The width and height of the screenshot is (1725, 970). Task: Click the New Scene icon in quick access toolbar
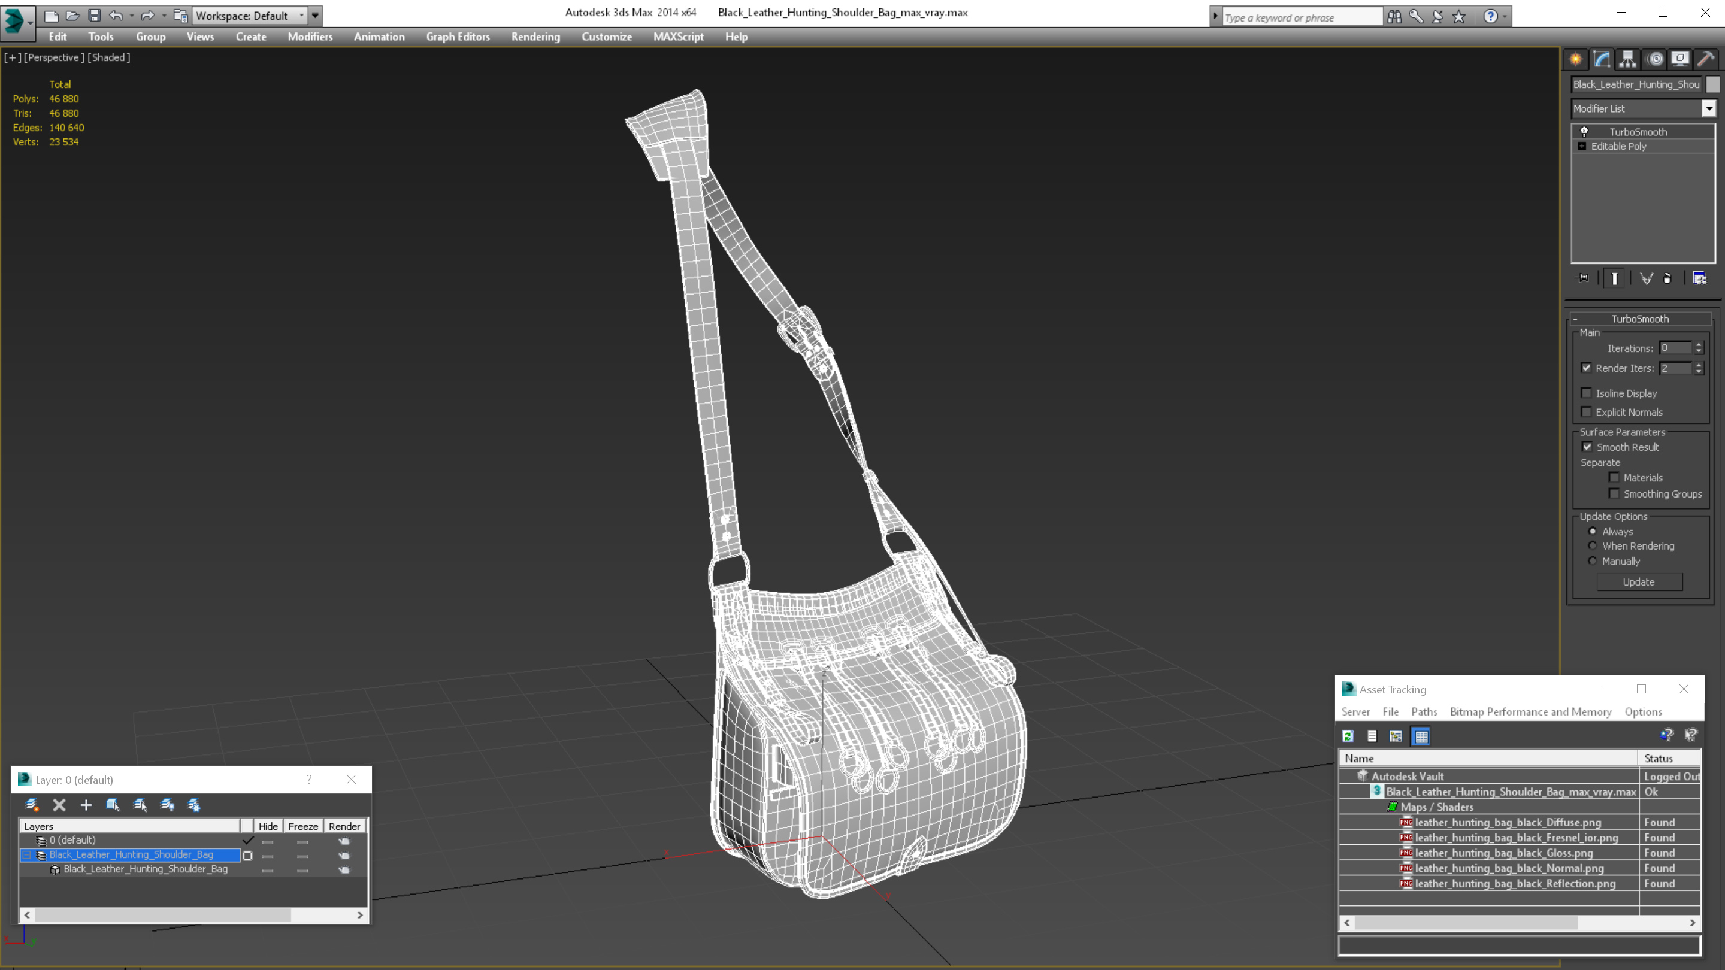pos(51,16)
